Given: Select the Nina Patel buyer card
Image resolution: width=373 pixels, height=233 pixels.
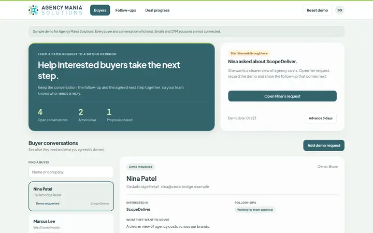Looking at the screenshot, I should point(71,196).
